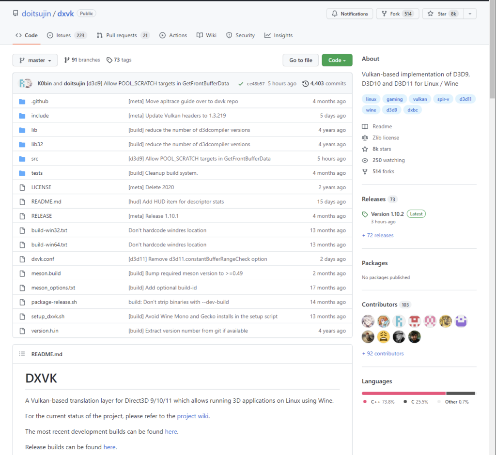Open the README.md file entry
Screen dimensions: 496x455
click(x=46, y=202)
